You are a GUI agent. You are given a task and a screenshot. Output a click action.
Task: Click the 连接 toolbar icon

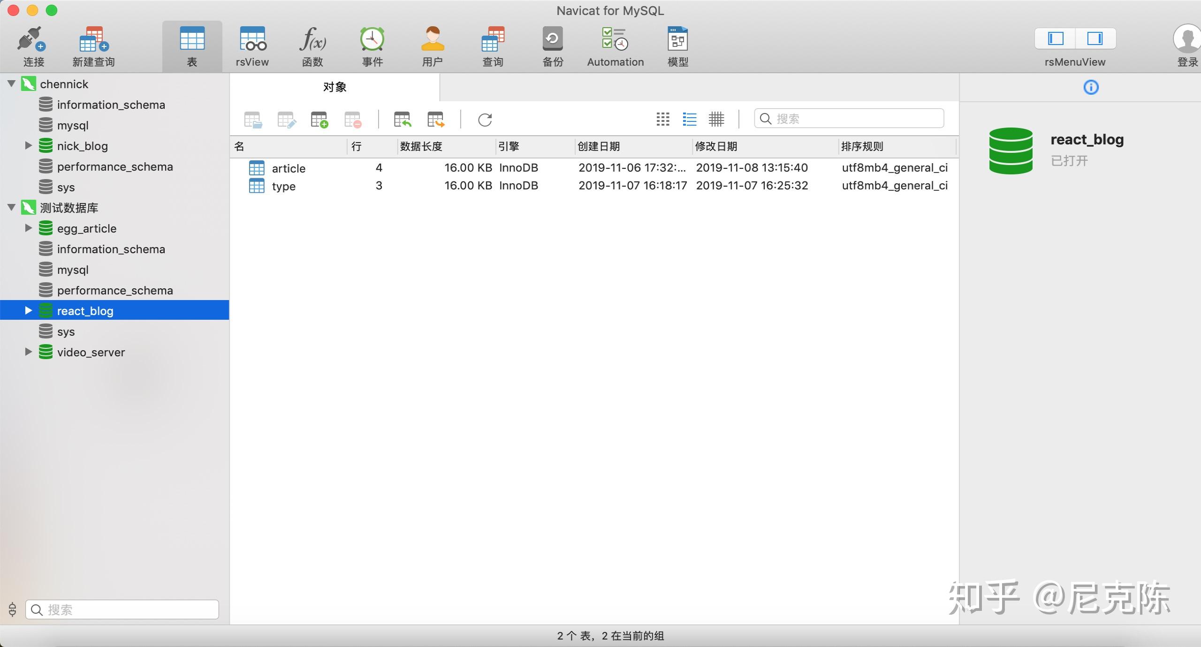[33, 45]
